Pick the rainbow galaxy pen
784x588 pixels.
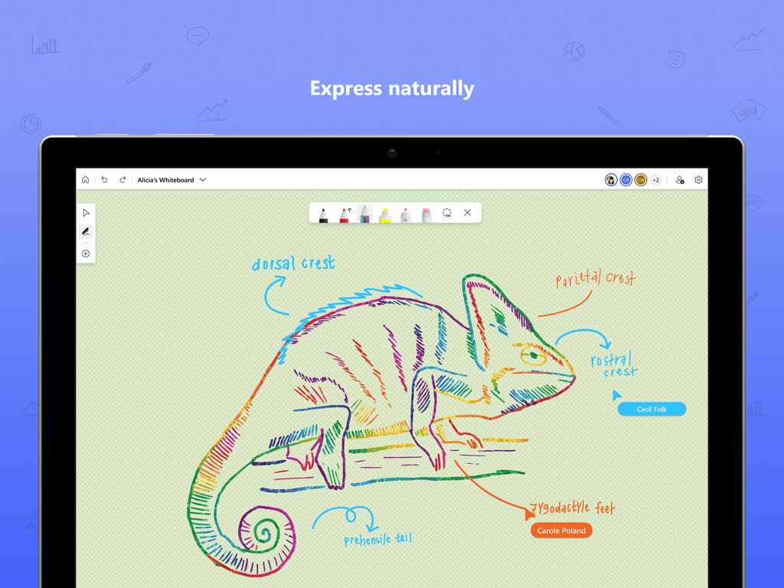pyautogui.click(x=365, y=214)
